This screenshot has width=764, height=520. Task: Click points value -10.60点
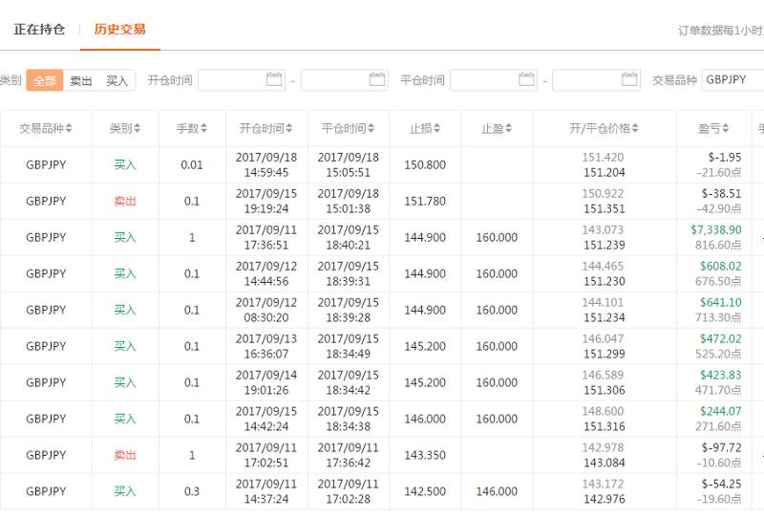719,463
